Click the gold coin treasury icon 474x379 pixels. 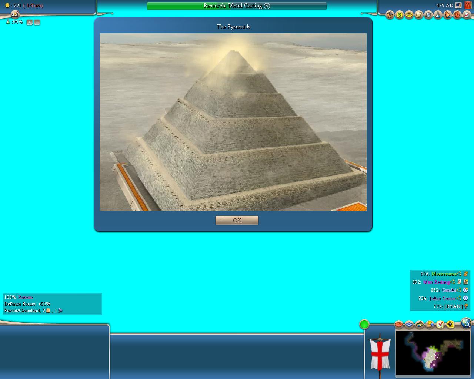click(x=7, y=6)
